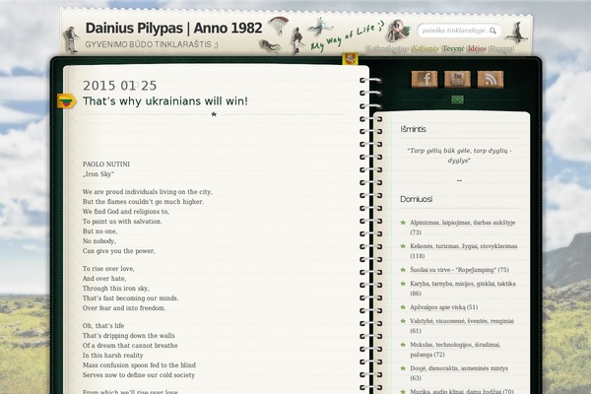Open category Valstybė, visuomenė, šventės, renginiai
Image resolution: width=591 pixels, height=394 pixels.
462,326
